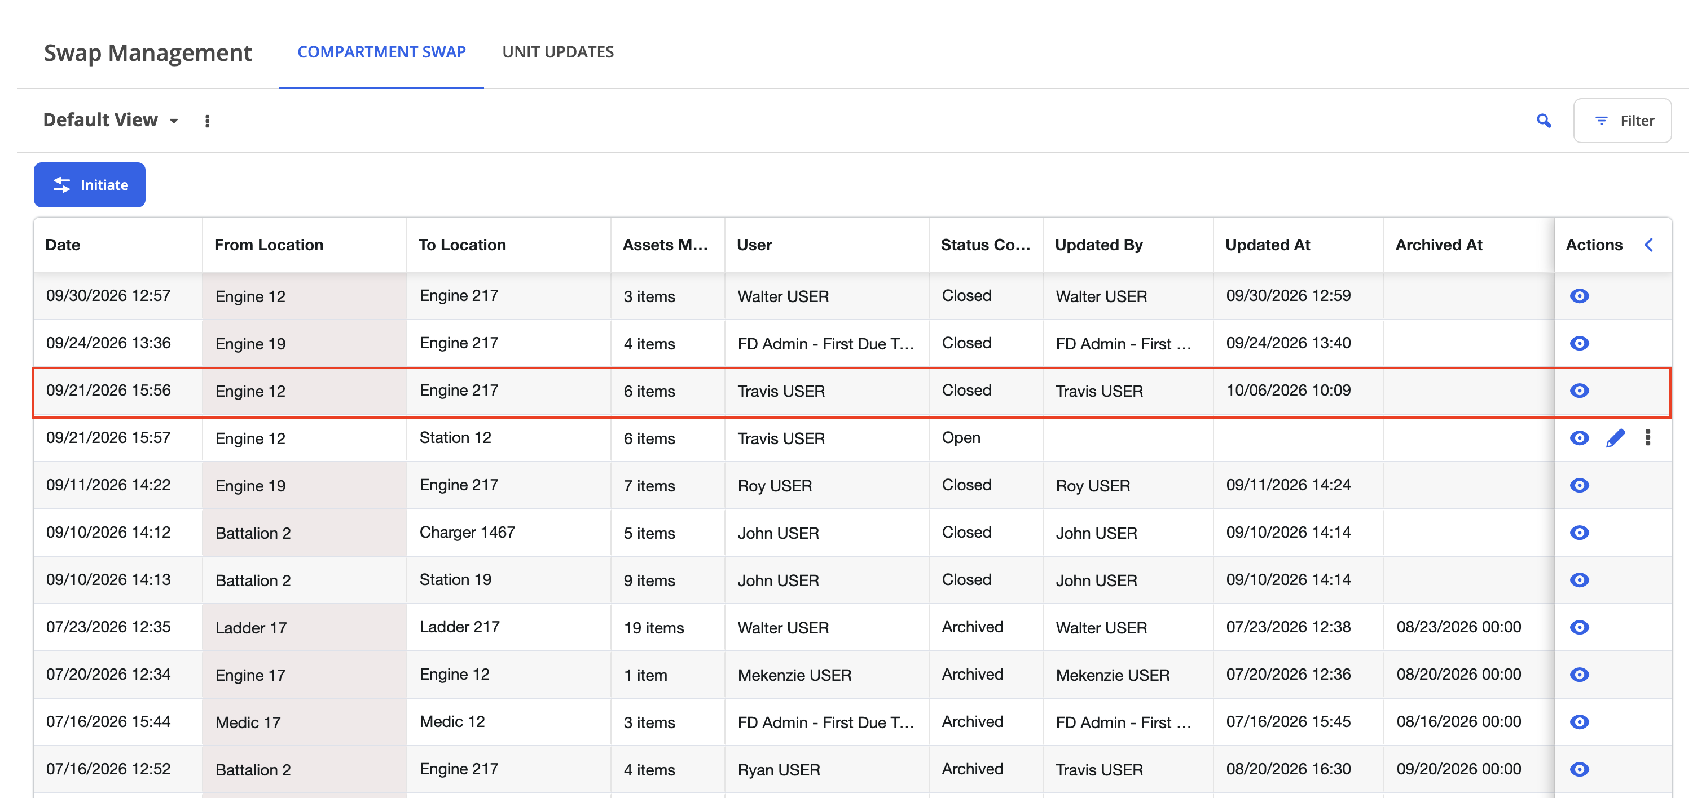The image size is (1706, 798).
Task: View the 09/11/2026 14:22 swap details
Action: 1579,485
